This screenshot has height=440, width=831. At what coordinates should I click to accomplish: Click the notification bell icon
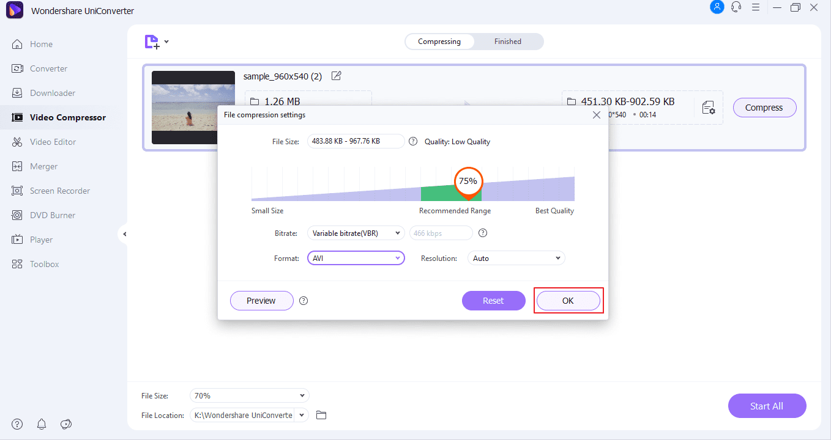coord(42,424)
